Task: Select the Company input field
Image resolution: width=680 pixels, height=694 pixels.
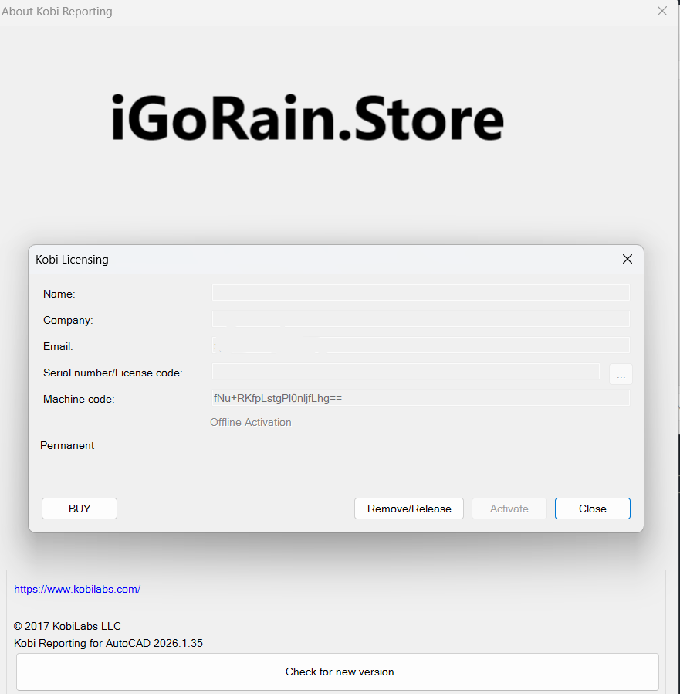Action: (421, 319)
